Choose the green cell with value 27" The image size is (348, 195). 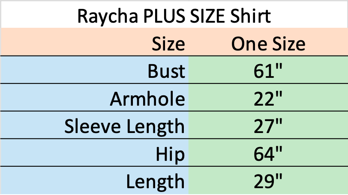pyautogui.click(x=268, y=126)
